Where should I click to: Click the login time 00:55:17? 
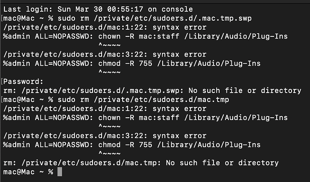tap(125, 9)
